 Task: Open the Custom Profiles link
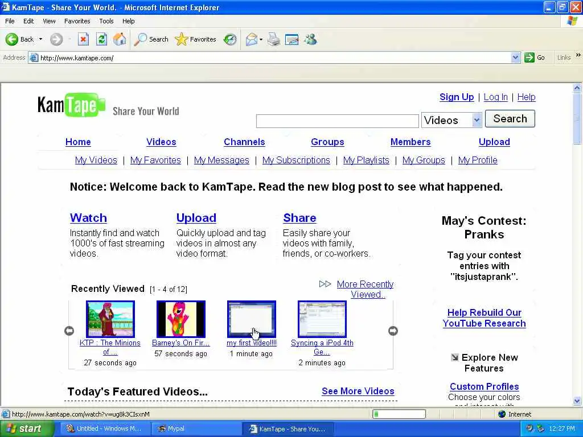484,386
